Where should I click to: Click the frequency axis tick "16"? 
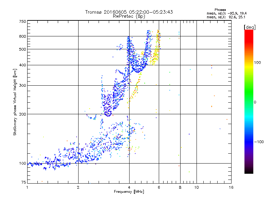pyautogui.click(x=231, y=187)
